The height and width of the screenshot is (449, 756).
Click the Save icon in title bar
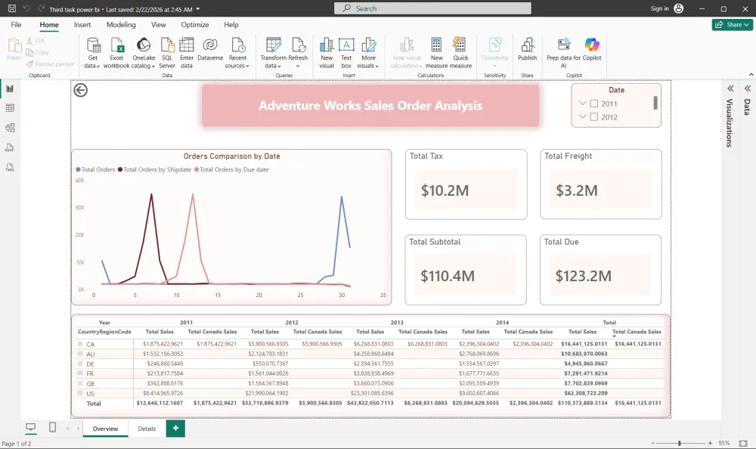coord(12,8)
